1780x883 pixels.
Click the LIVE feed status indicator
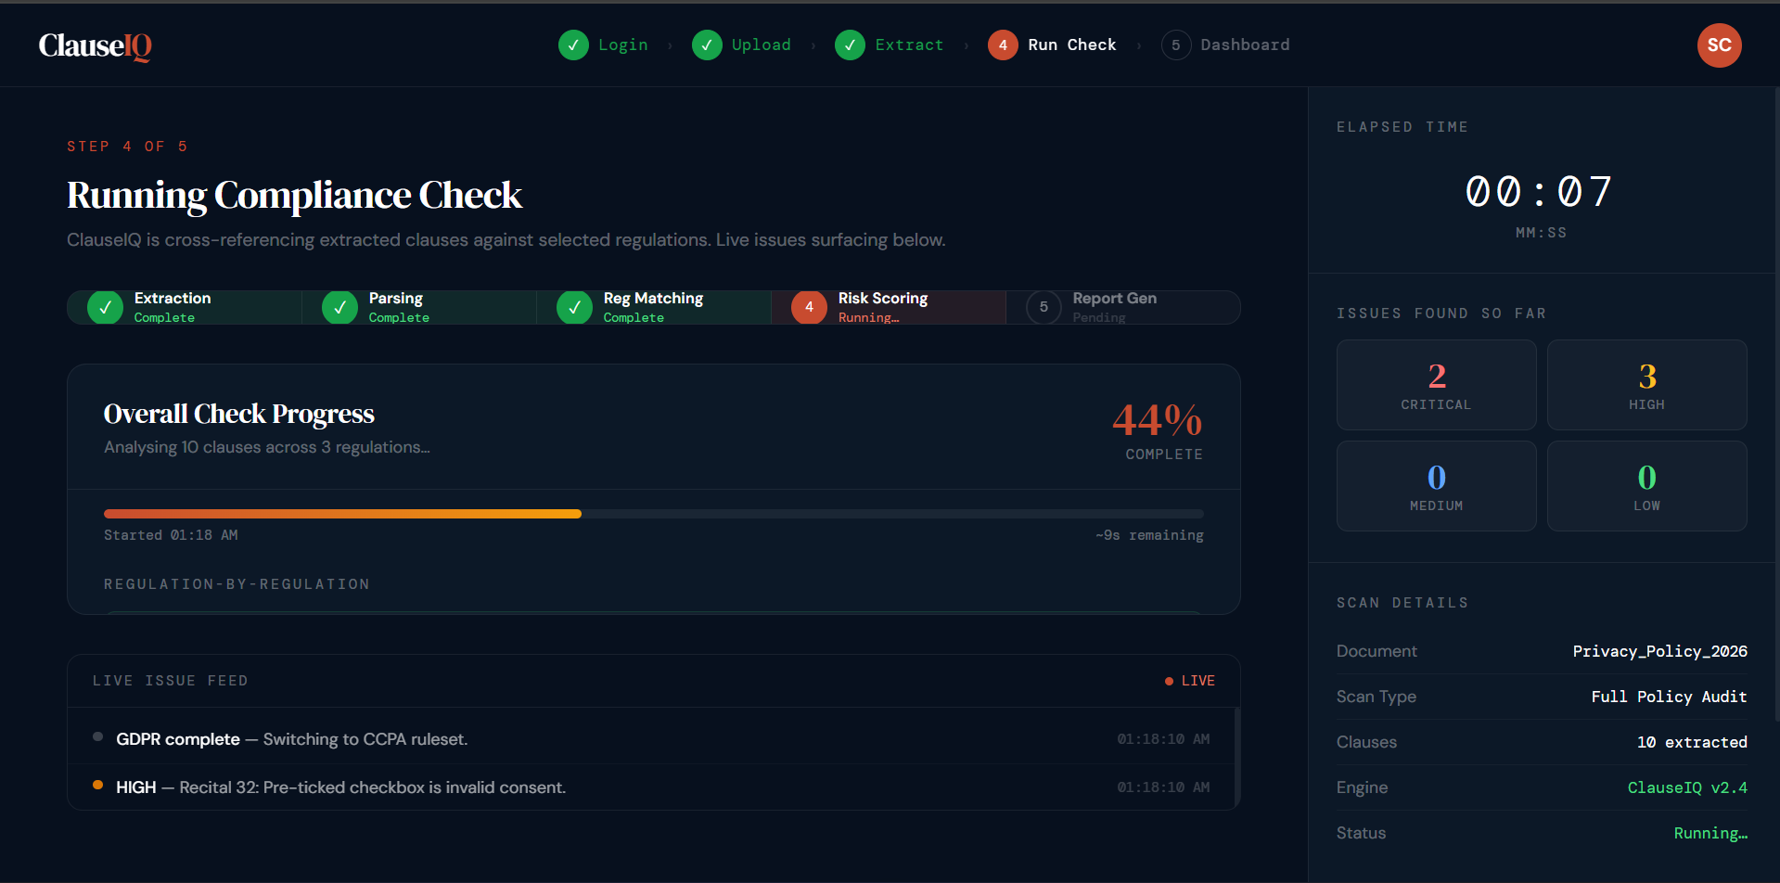coord(1190,681)
